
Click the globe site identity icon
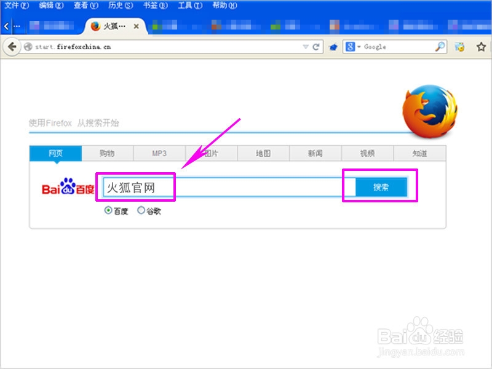(x=28, y=47)
